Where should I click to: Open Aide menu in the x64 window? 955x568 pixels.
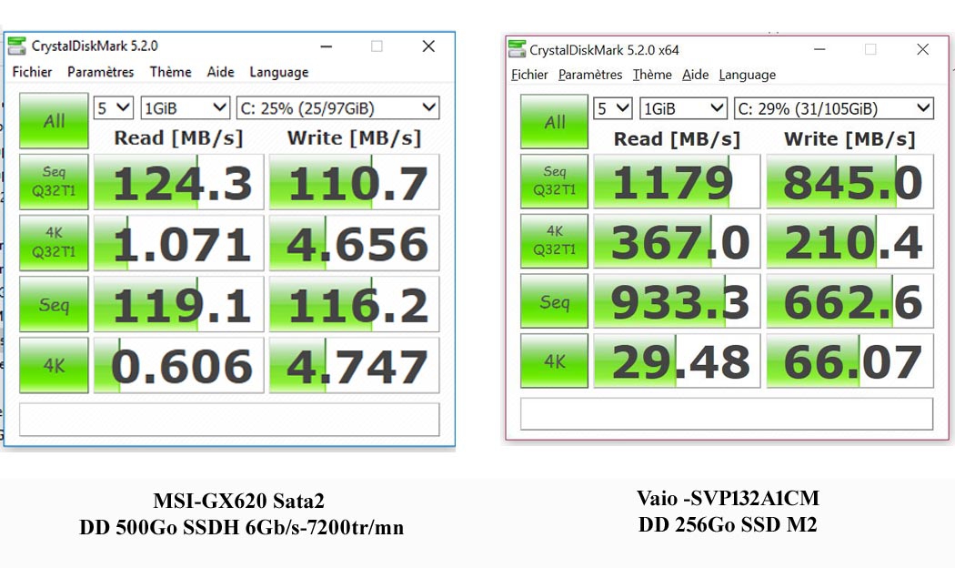[696, 75]
